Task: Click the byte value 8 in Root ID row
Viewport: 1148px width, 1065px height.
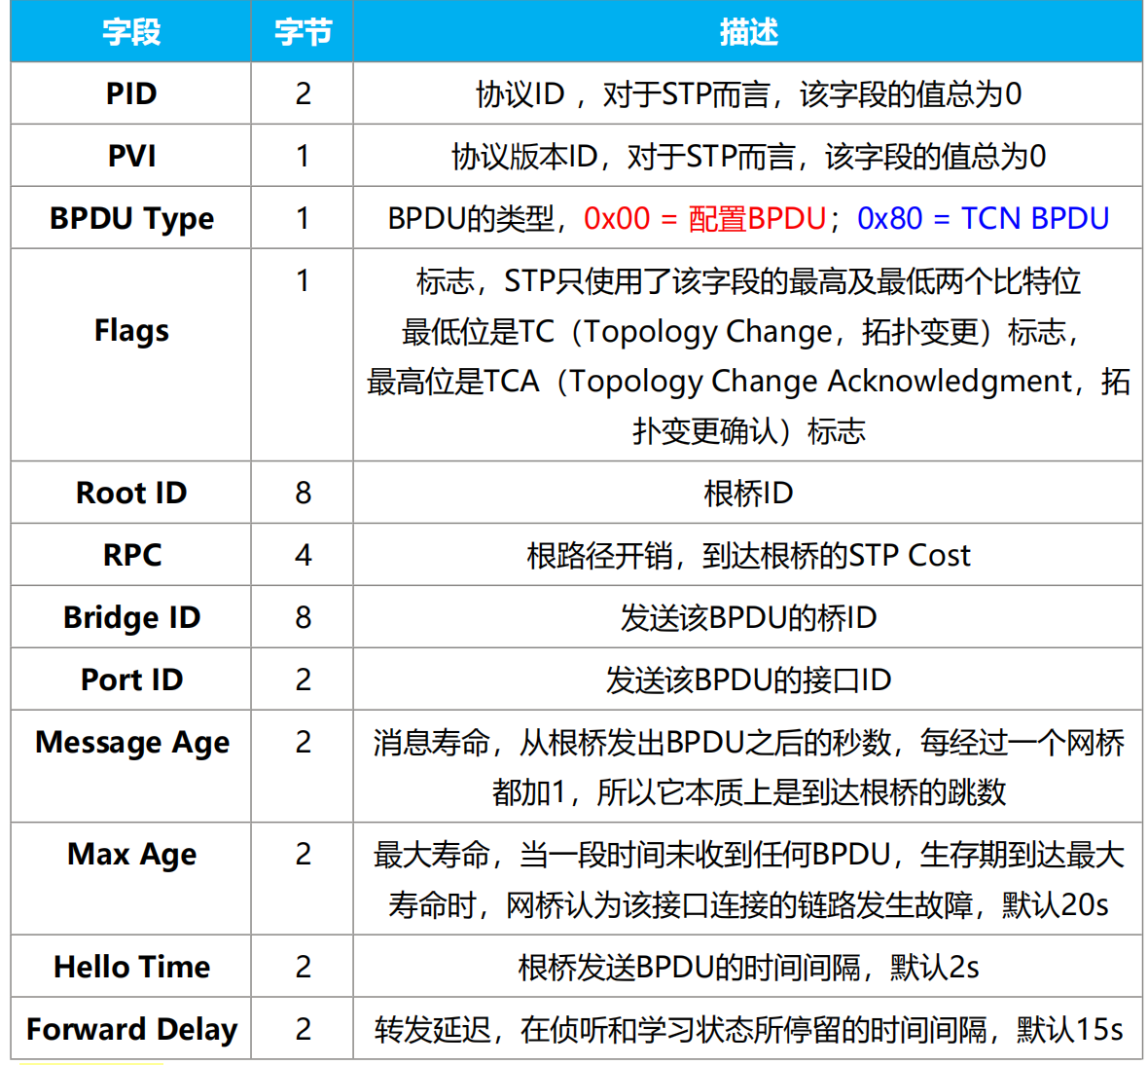Action: pos(304,493)
